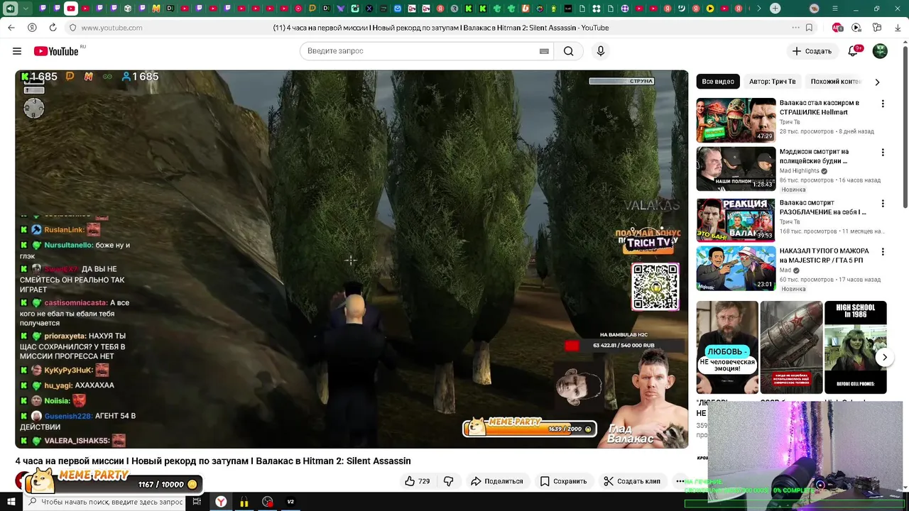Open "НАКАЗАЛ ТУПОГО МАЖОРА" video title
Viewport: 909px width, 511px height.
[x=824, y=255]
